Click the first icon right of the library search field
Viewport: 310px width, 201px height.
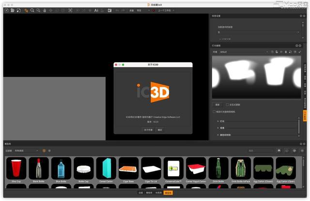tap(279, 151)
